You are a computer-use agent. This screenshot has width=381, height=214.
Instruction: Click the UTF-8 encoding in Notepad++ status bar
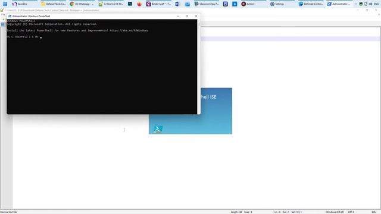[x=351, y=212]
